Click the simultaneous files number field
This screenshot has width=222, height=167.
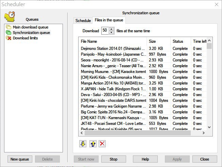(105, 31)
